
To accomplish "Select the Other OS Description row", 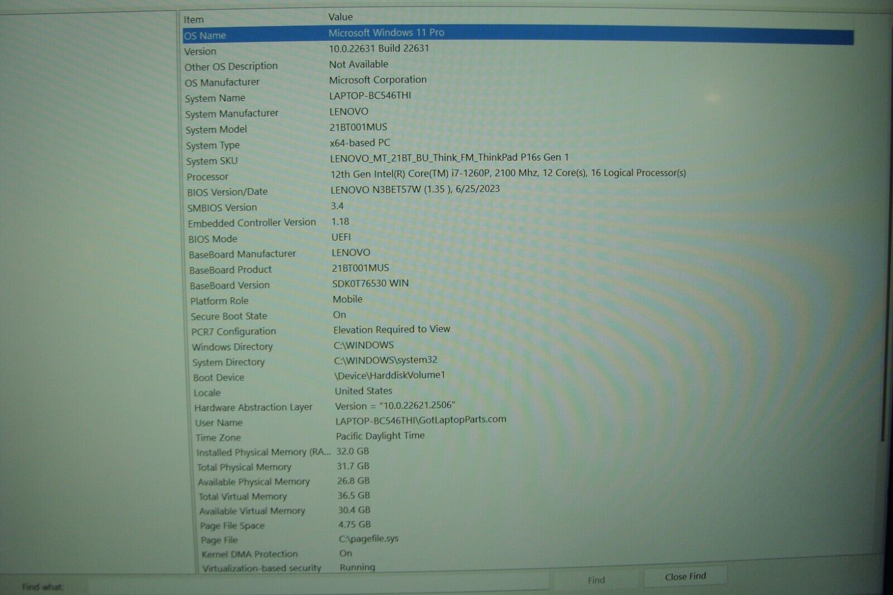I will pyautogui.click(x=518, y=66).
